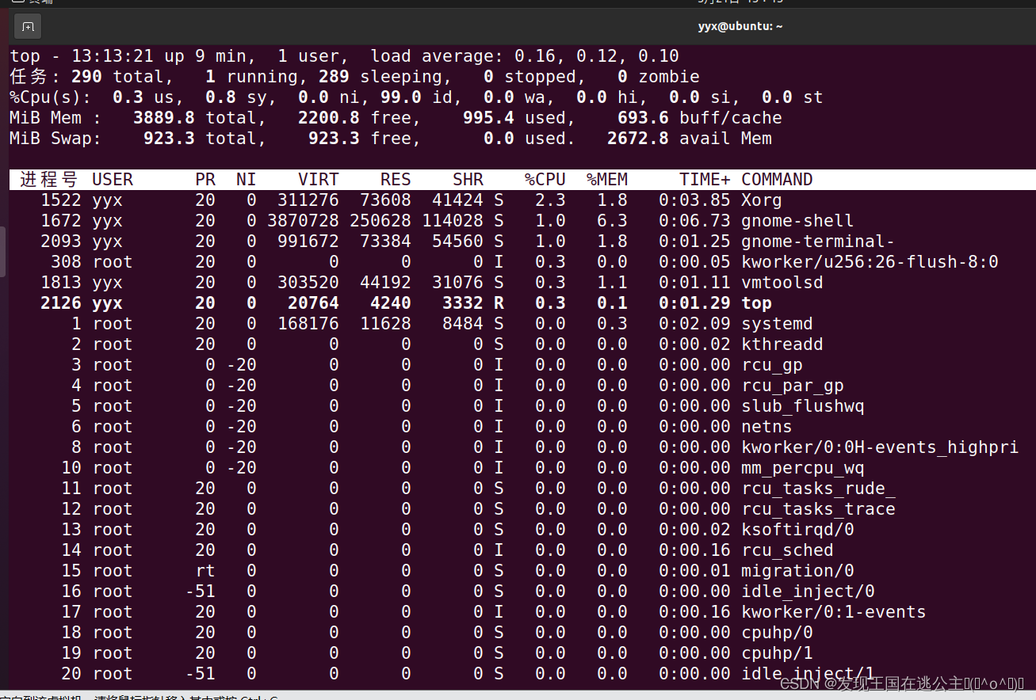Click the "cpuhp/1" command name

[777, 653]
